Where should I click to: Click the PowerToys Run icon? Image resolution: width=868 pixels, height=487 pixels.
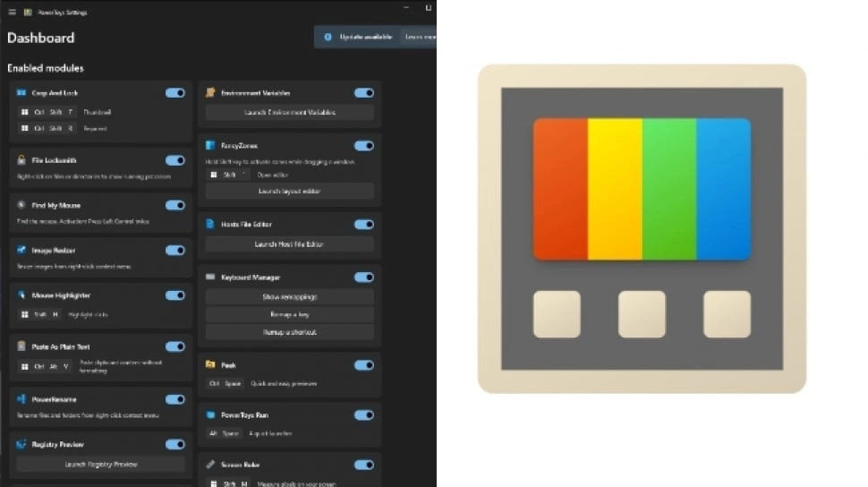click(x=210, y=414)
